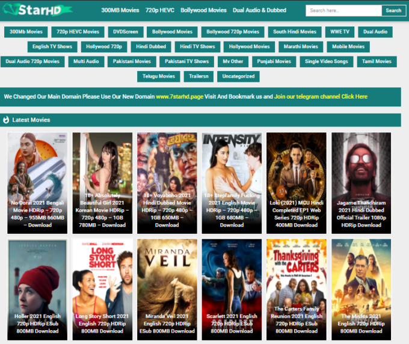The image size is (409, 344).
Task: Open Punjabi Movies category
Action: click(x=274, y=61)
